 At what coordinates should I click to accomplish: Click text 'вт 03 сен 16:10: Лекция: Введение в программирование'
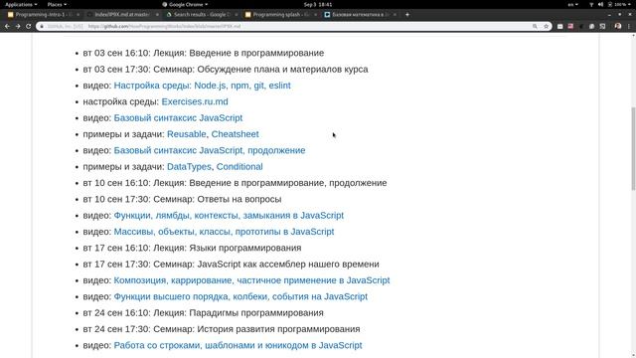(203, 53)
